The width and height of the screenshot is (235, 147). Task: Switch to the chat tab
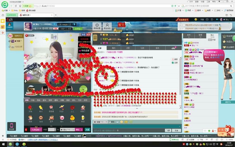coord(114,48)
